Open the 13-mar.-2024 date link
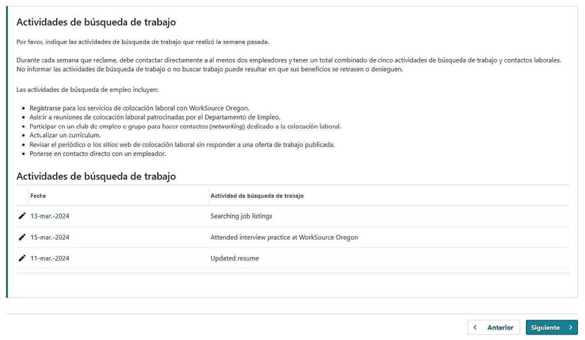 pos(50,216)
